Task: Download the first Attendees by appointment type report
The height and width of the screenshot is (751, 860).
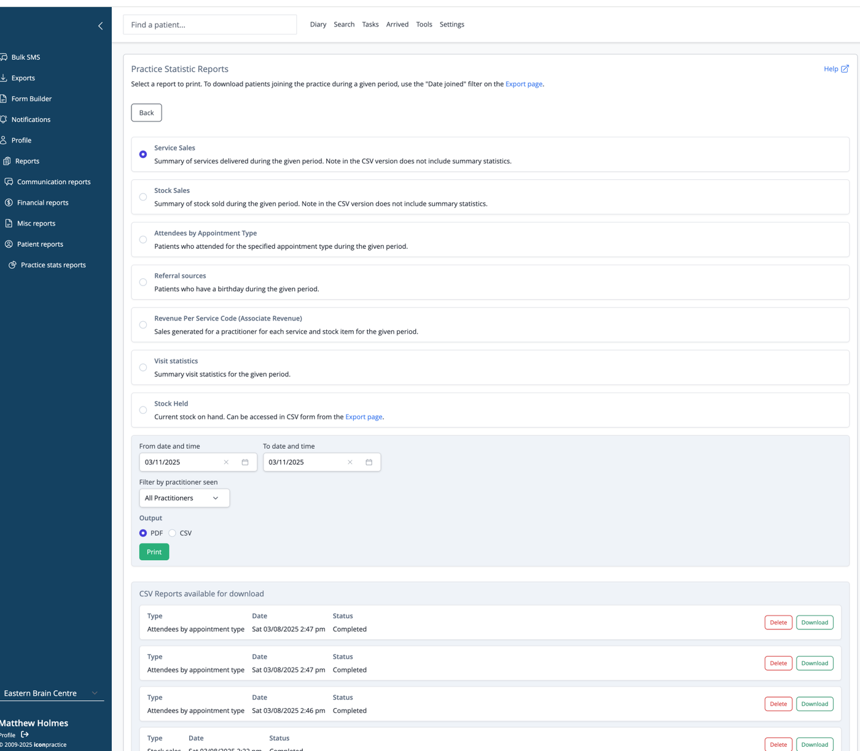Action: [x=815, y=623]
